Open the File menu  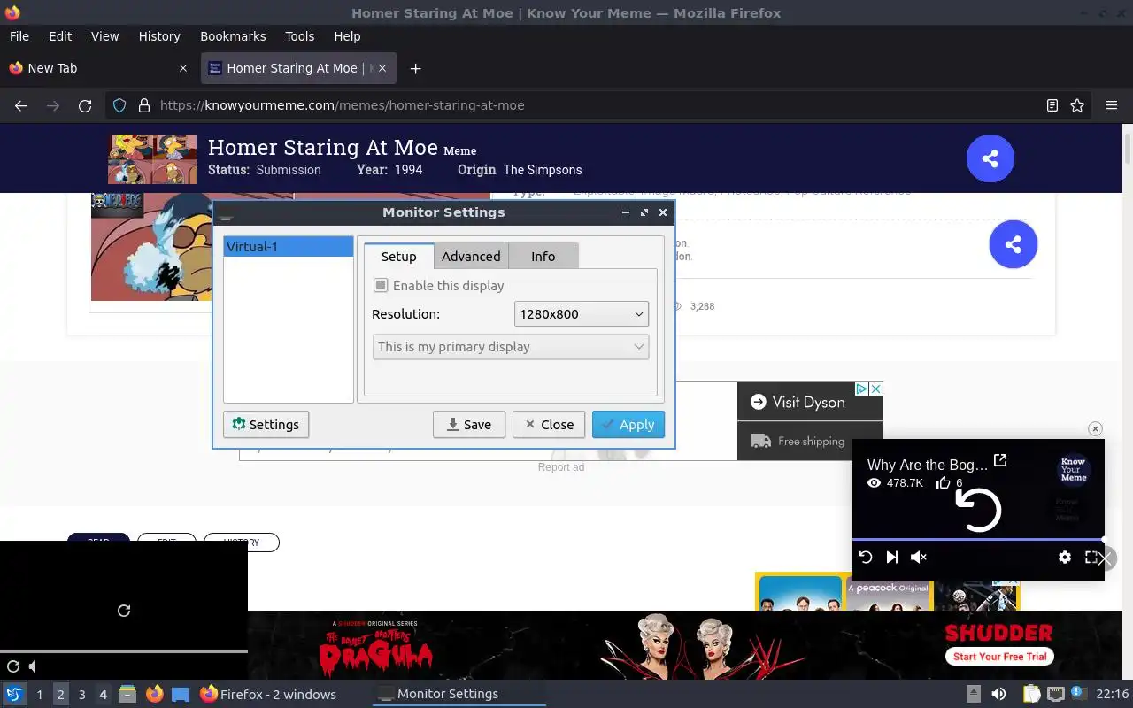click(x=19, y=36)
